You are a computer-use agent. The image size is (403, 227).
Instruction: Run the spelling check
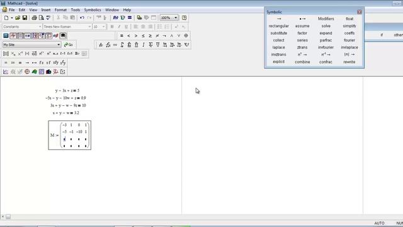[48, 18]
